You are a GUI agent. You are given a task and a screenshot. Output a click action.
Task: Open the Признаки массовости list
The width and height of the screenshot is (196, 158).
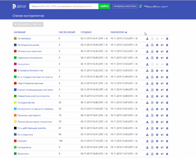(x=29, y=115)
